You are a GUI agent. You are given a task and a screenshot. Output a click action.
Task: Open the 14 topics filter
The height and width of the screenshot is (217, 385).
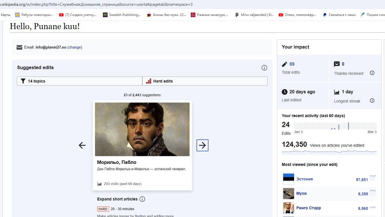(80, 81)
